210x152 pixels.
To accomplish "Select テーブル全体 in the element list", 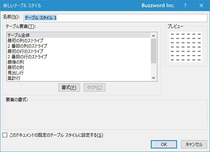I will coord(79,35).
